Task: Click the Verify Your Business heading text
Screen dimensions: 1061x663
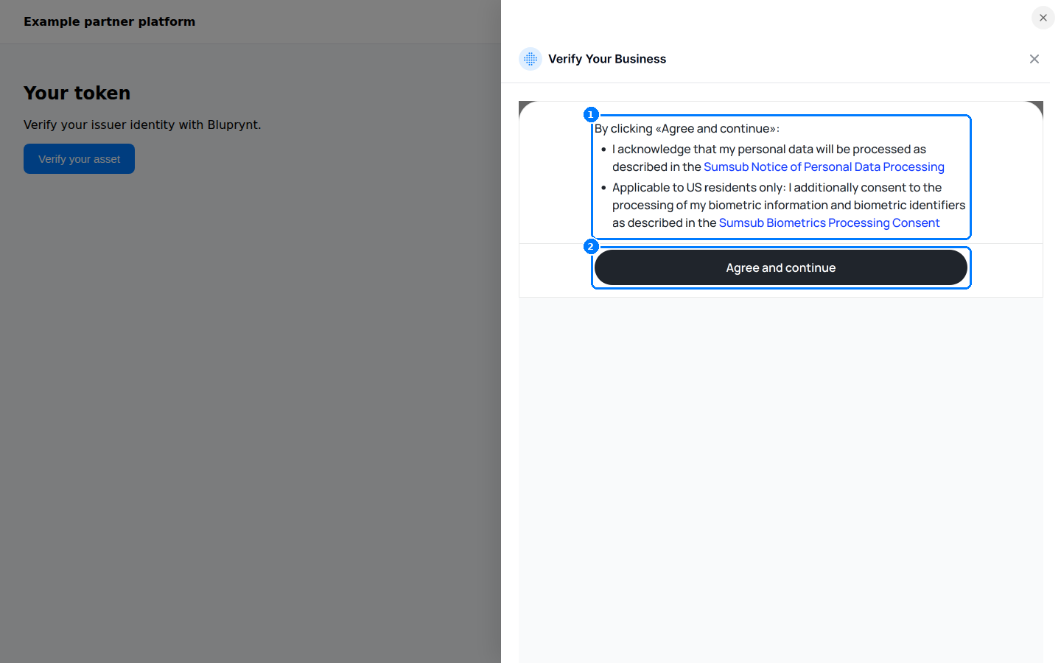Action: [607, 59]
